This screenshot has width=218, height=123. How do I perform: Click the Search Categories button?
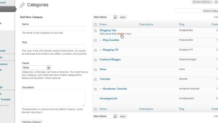[x=210, y=11]
